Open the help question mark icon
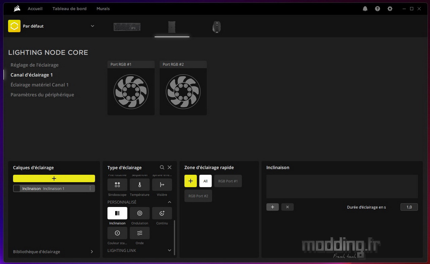The width and height of the screenshot is (430, 264). pos(378,9)
